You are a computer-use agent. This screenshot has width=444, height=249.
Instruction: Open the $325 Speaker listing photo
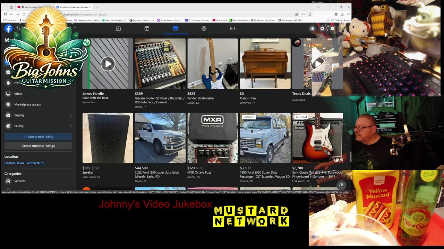coord(108,138)
